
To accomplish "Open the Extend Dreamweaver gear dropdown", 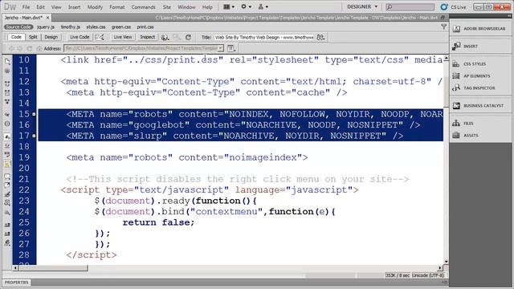I will coord(246,6).
